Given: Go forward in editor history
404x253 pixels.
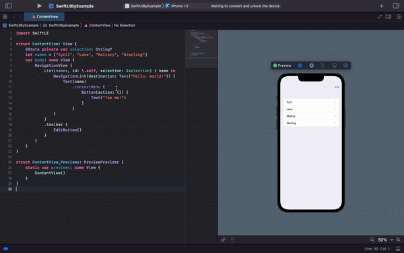Looking at the screenshot, I should tap(20, 16).
